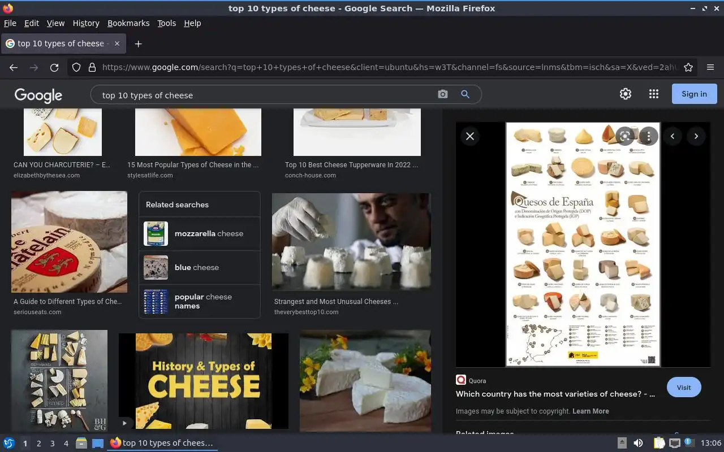Screen dimensions: 724x452
Task: Click the large Quesos de España preview image
Action: [x=583, y=245]
